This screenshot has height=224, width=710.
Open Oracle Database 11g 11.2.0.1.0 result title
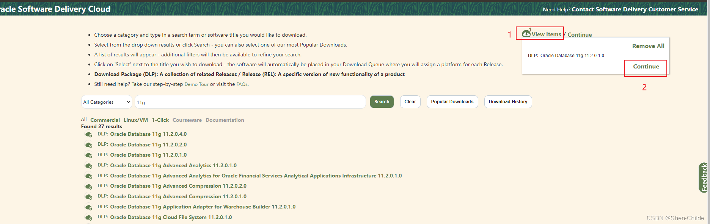(148, 155)
